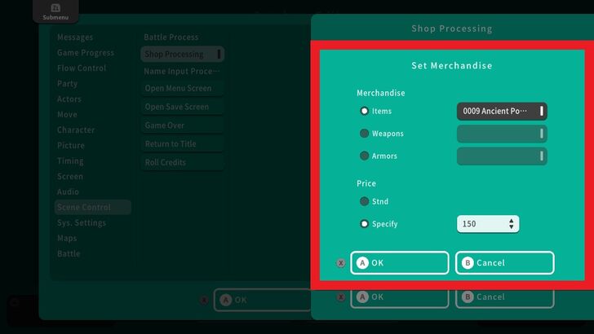Choose the Stnd price option

[x=365, y=201]
